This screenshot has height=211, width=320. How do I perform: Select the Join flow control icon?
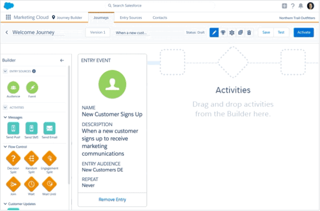tap(13, 184)
